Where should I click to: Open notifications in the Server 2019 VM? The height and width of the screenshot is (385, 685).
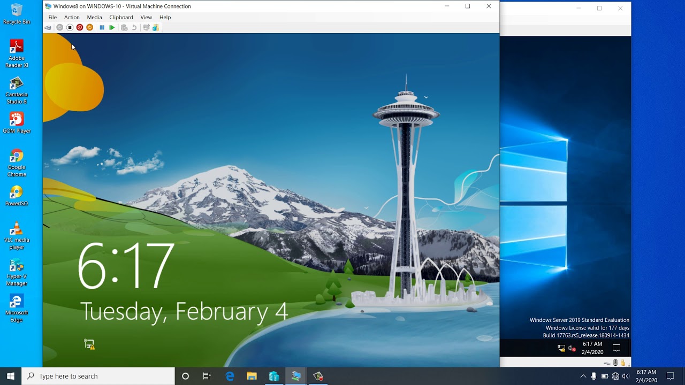[616, 348]
